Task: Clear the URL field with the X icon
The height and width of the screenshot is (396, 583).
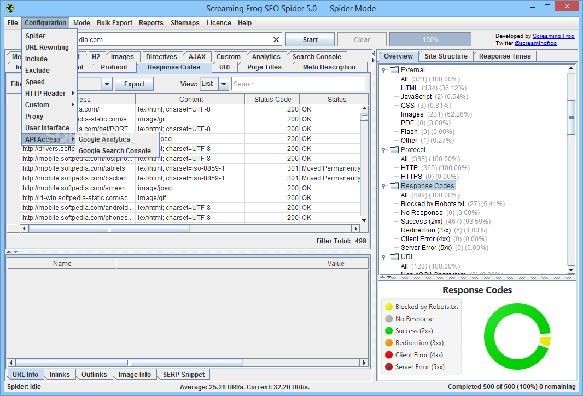Action: 276,39
